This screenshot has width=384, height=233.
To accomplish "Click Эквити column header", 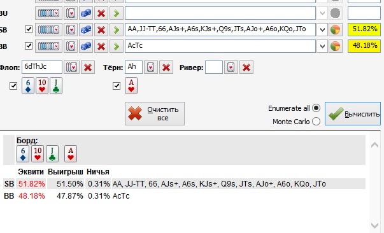I will tap(31, 172).
